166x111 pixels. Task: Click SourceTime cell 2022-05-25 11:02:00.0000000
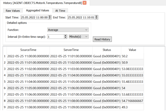28,69
